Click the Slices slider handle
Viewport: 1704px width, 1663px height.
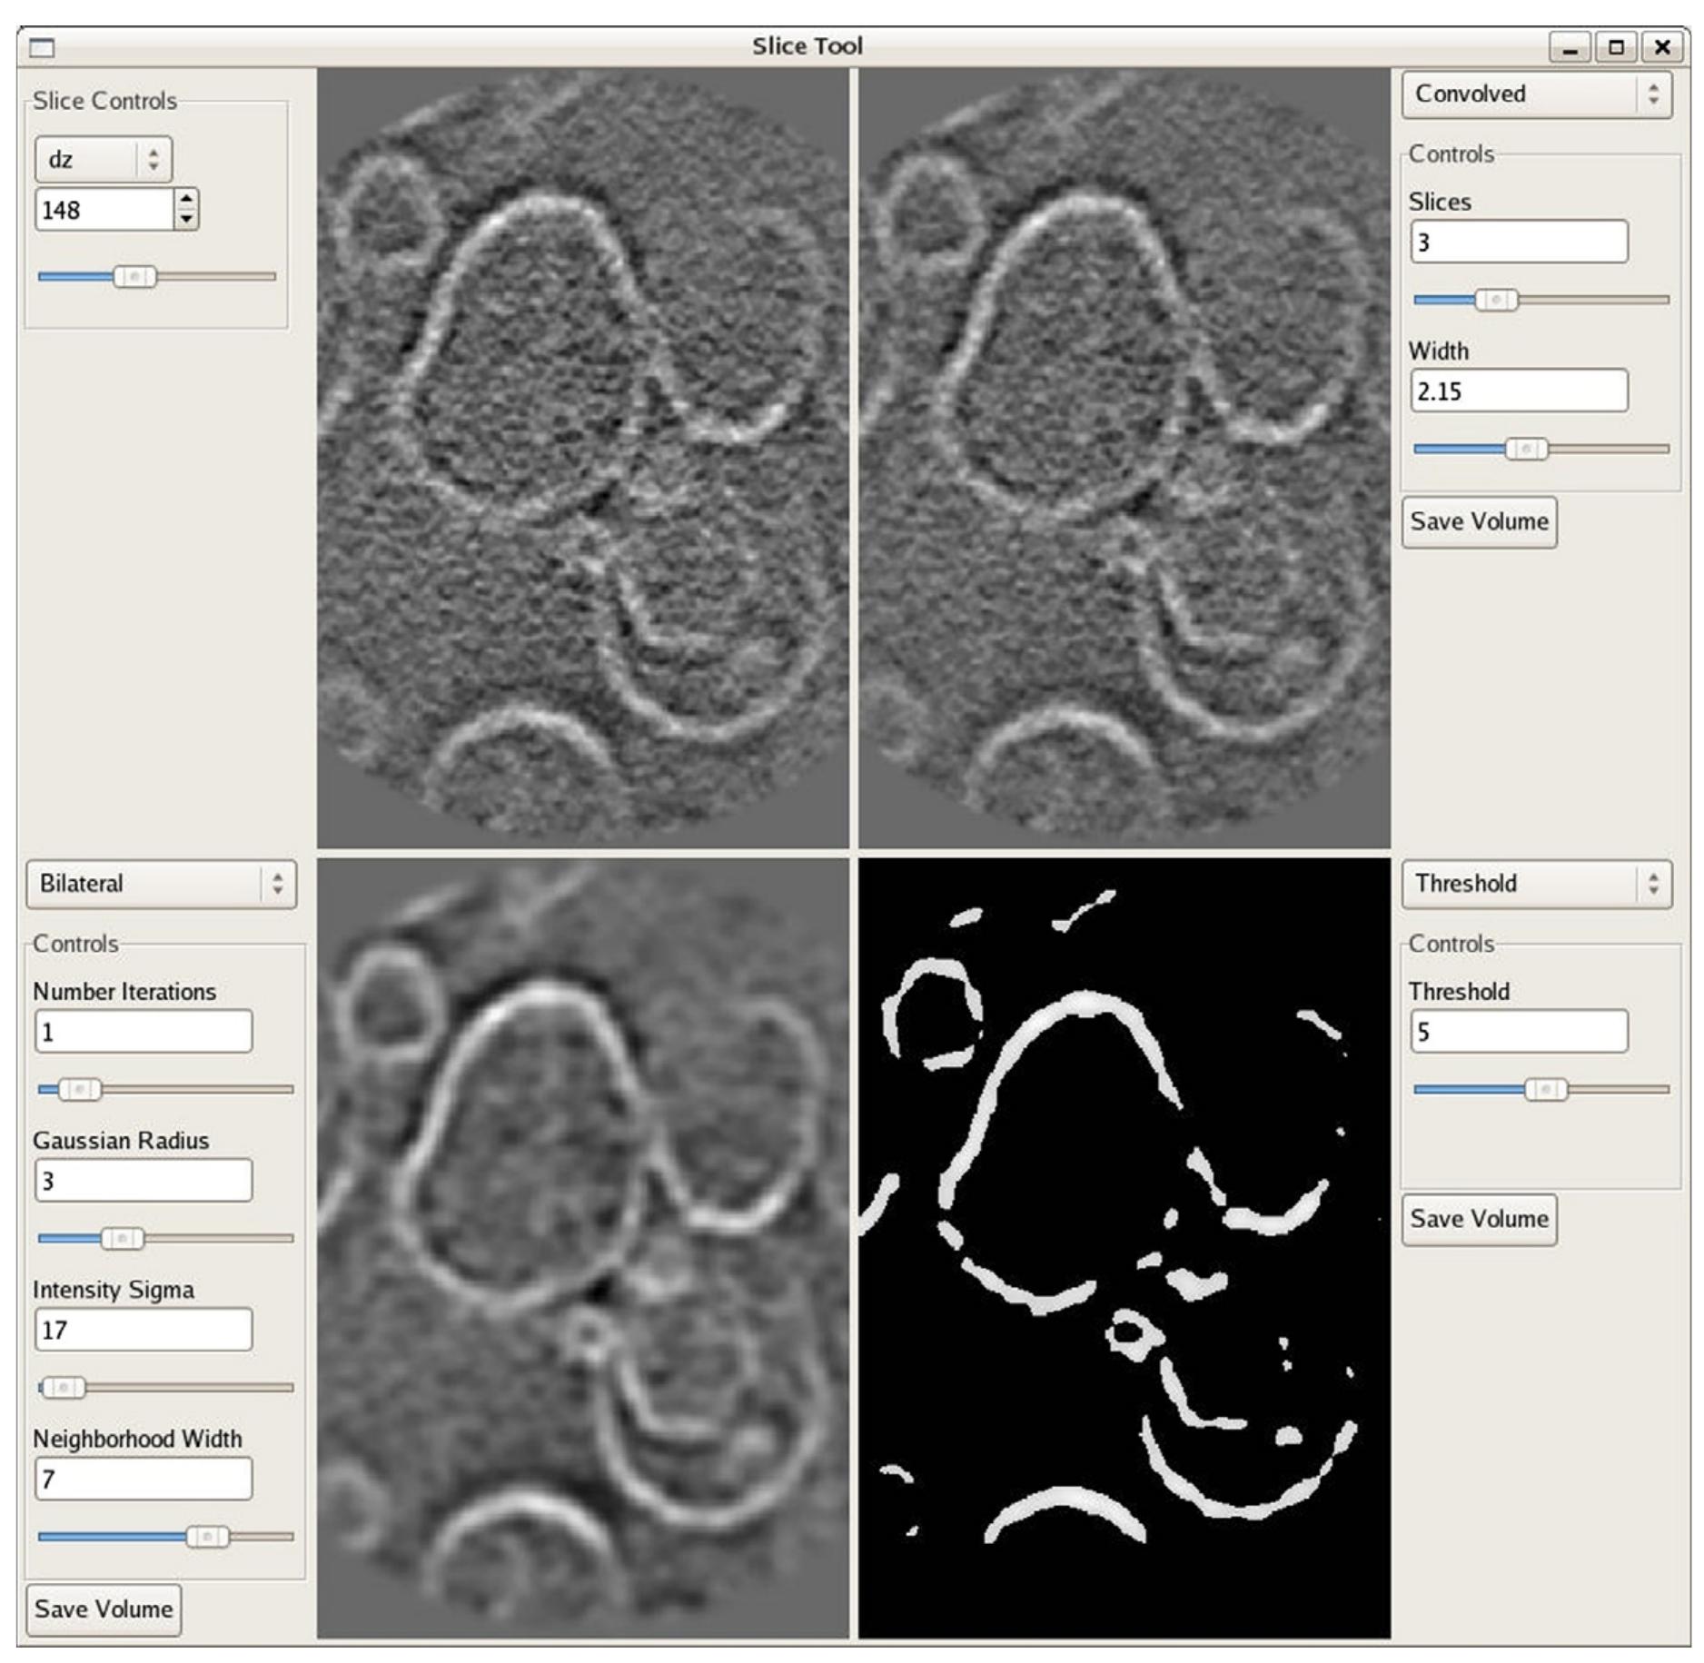pos(1496,300)
